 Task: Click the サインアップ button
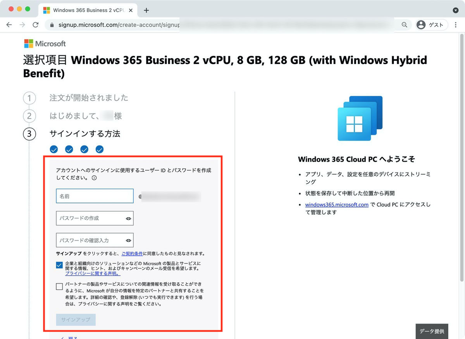tap(76, 320)
